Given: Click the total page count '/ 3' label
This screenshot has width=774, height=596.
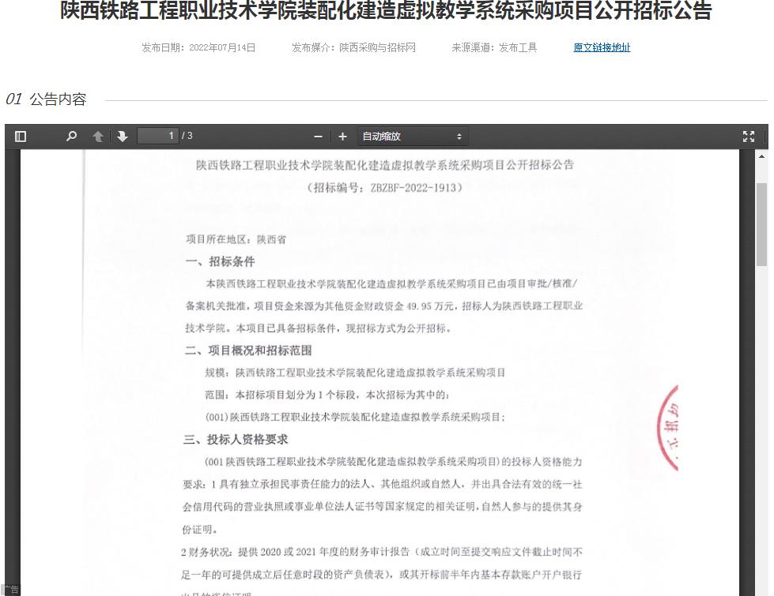Looking at the screenshot, I should 187,136.
